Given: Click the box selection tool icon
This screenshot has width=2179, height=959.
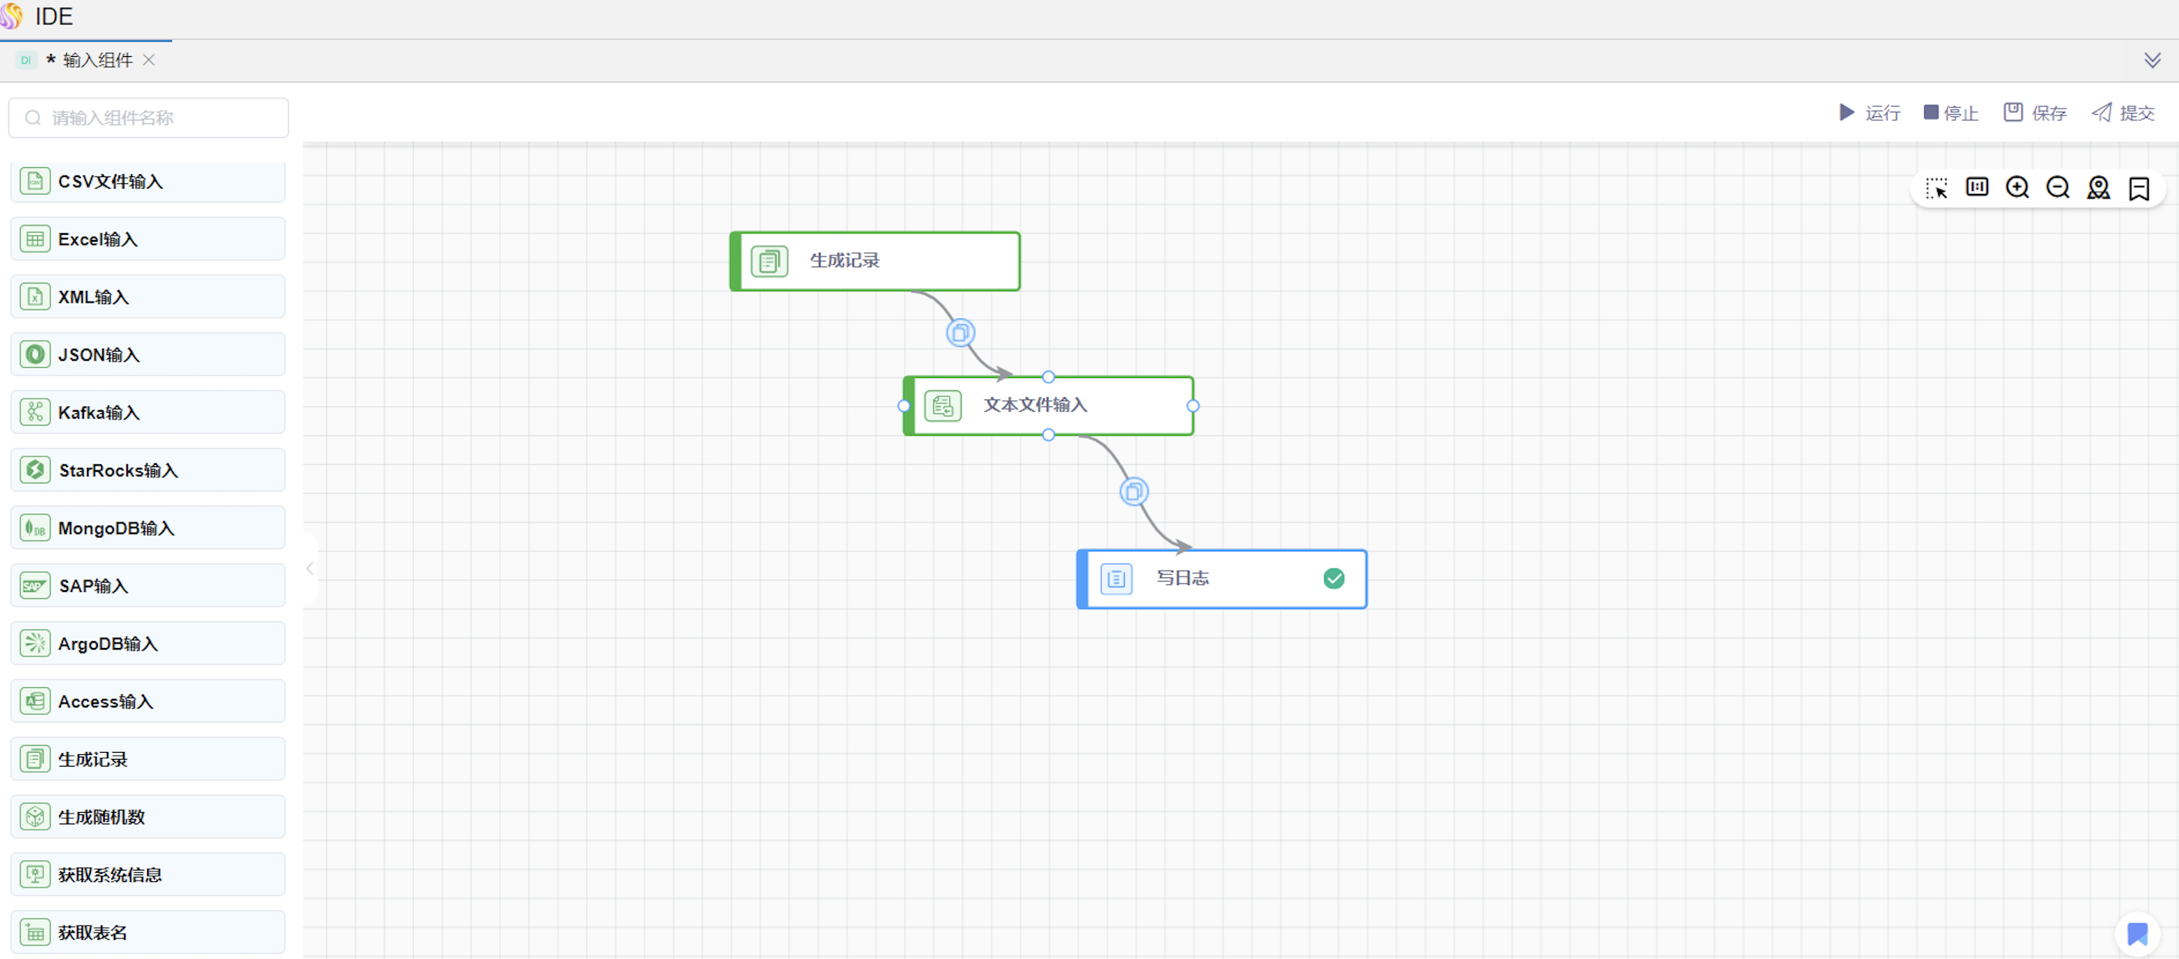Looking at the screenshot, I should 1936,188.
